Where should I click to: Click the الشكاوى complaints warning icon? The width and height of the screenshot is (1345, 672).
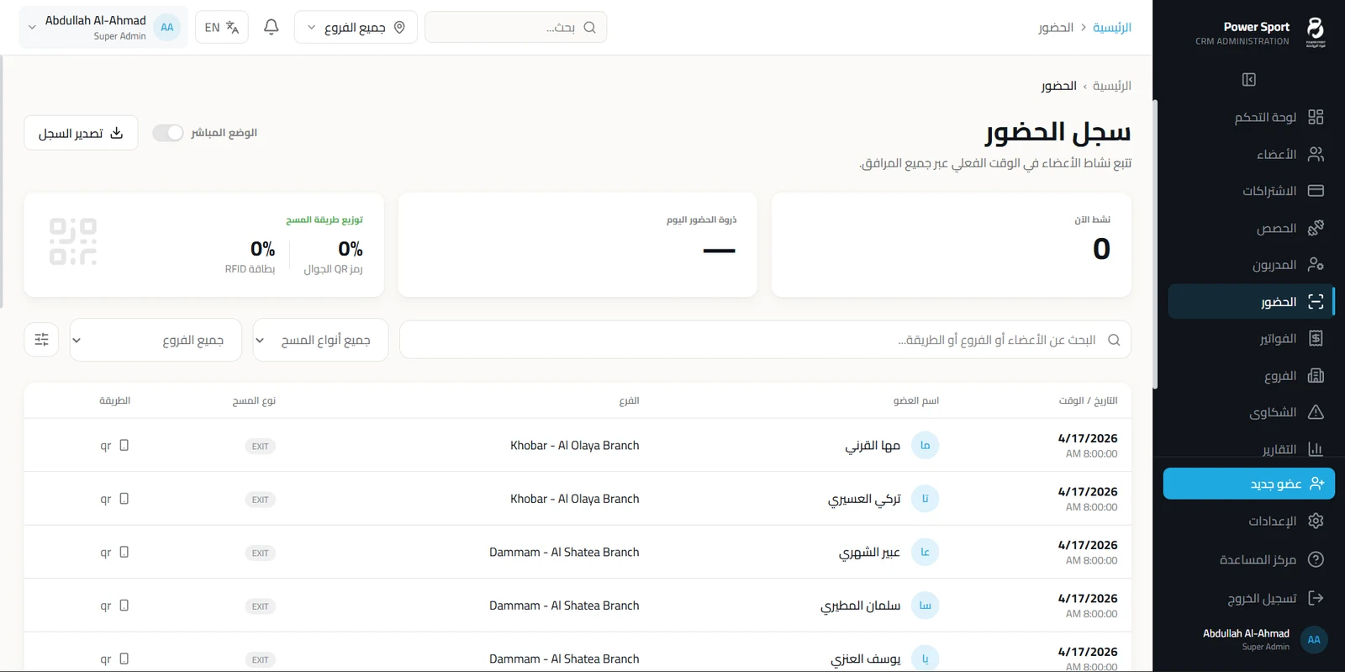coord(1316,412)
